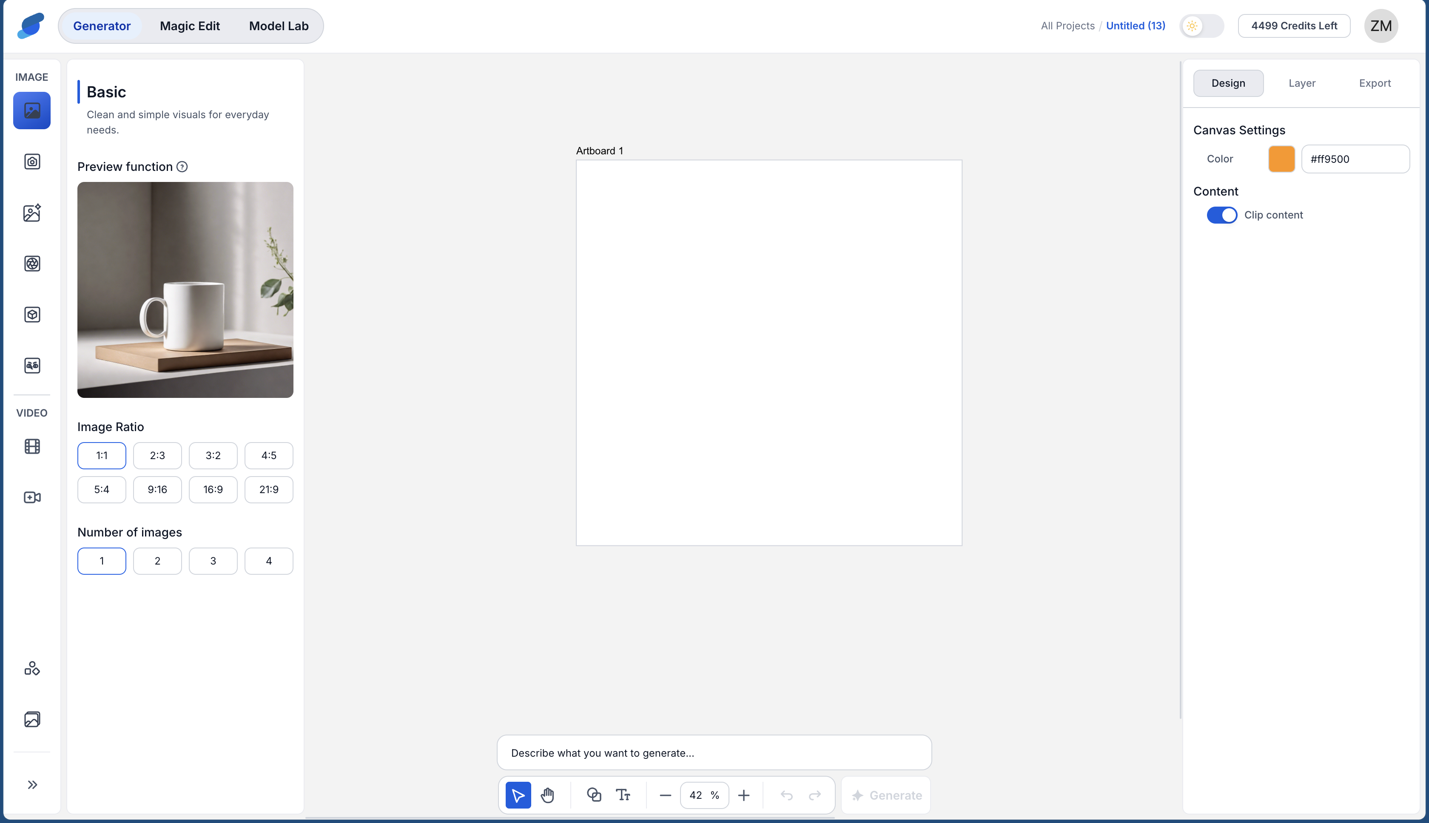Select the Basic image generator icon
Screen dimensions: 1429x823
31,110
